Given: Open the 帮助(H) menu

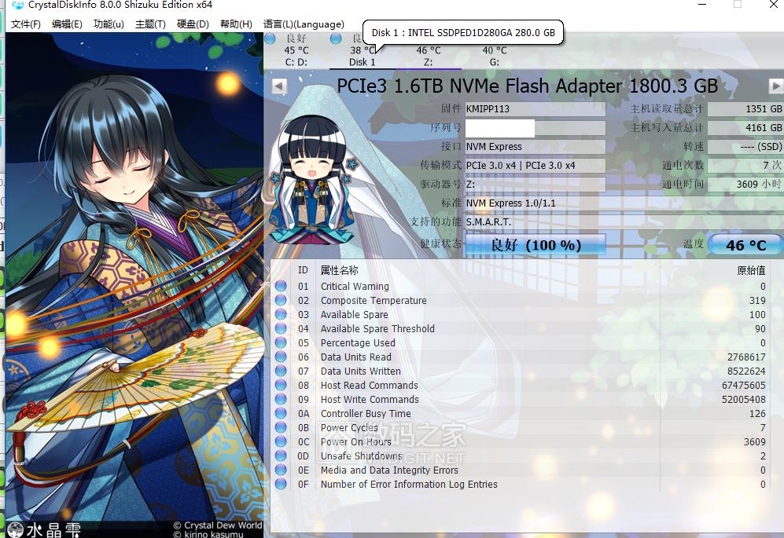Looking at the screenshot, I should pyautogui.click(x=236, y=24).
